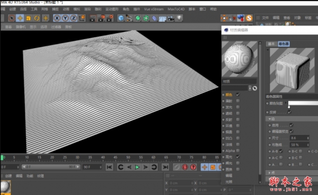The image size is (318, 195).
Task: Toggle the 高光 channel checkbox
Action: (x=237, y=157)
